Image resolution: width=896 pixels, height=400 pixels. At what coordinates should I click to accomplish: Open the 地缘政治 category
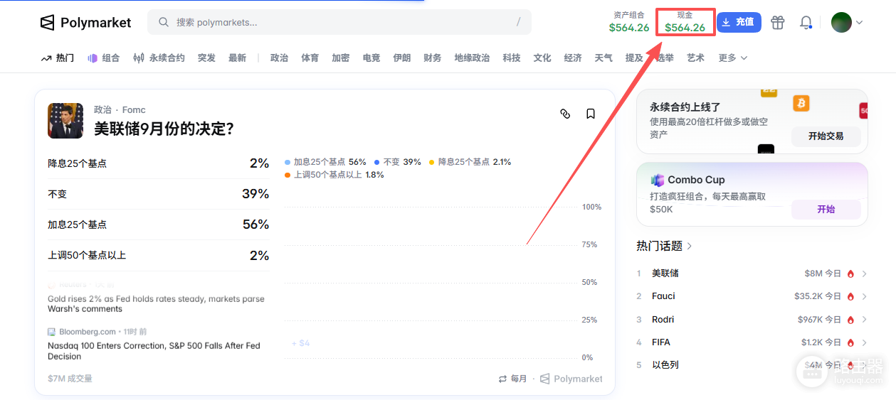pos(472,58)
